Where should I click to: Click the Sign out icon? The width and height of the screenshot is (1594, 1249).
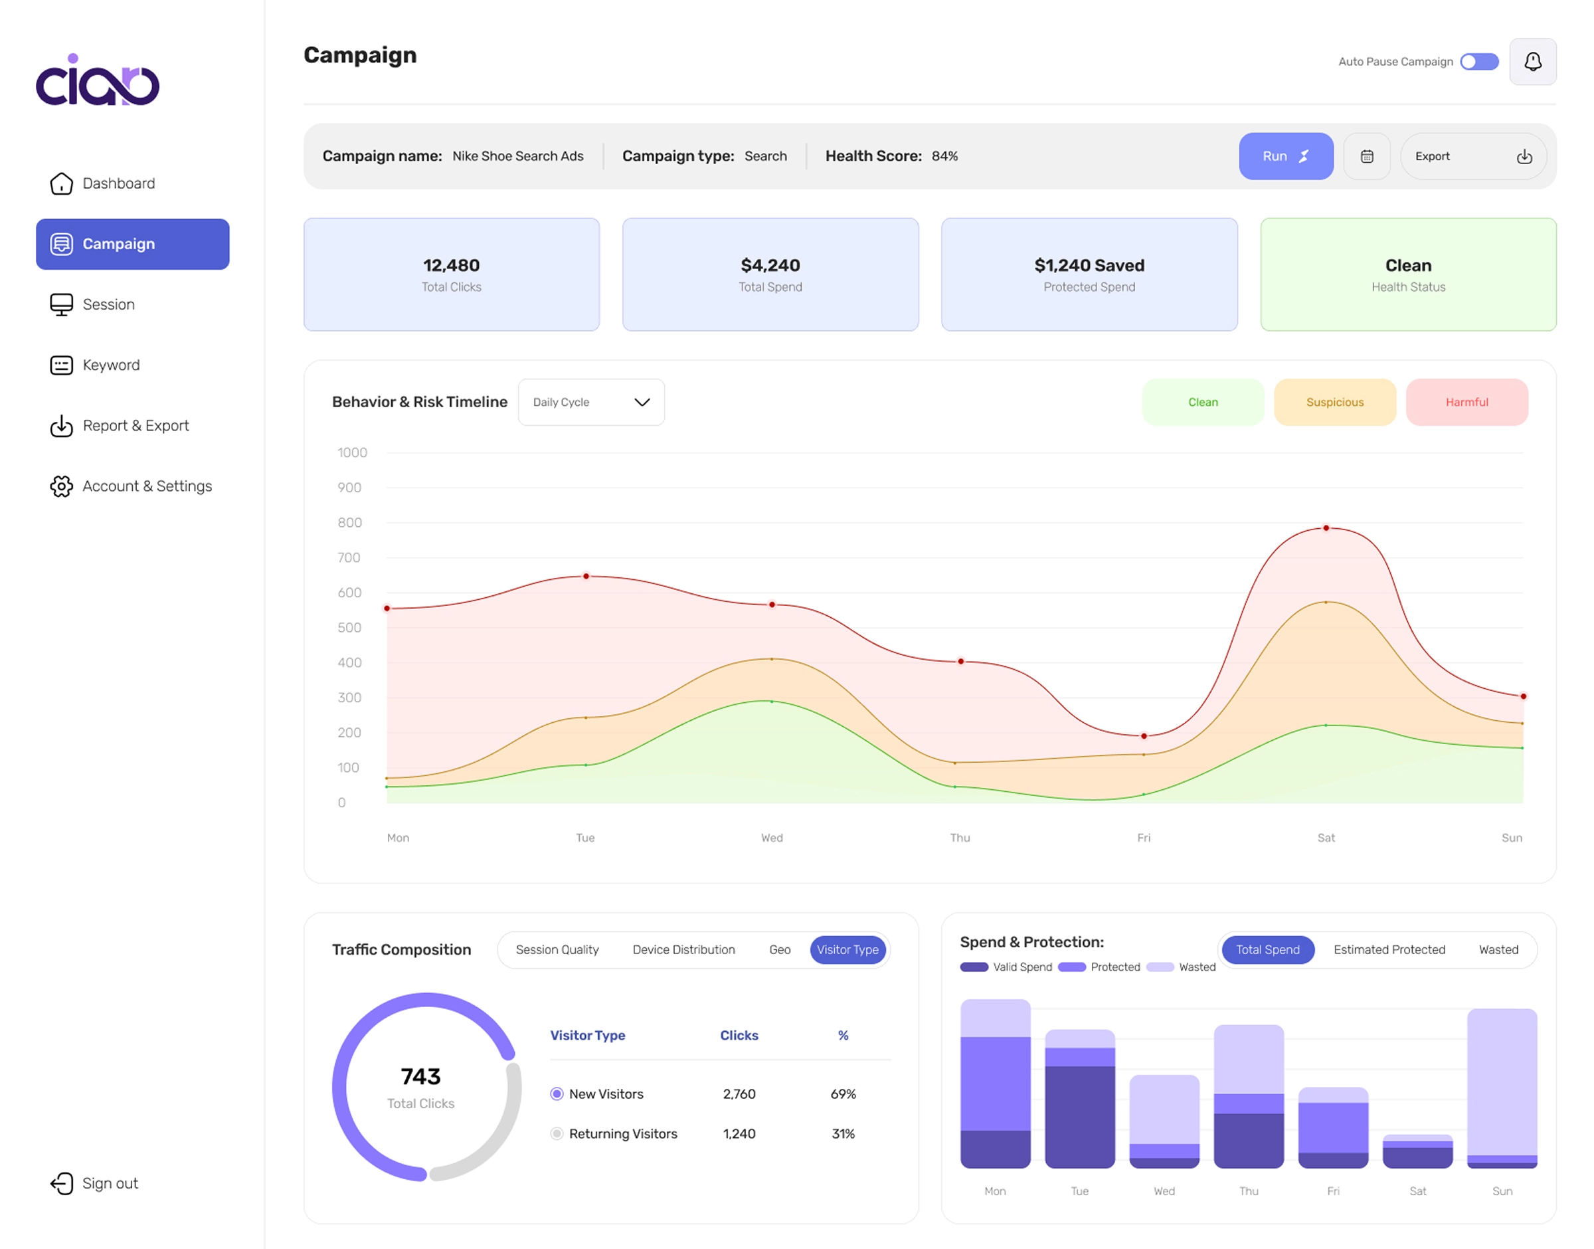coord(61,1183)
